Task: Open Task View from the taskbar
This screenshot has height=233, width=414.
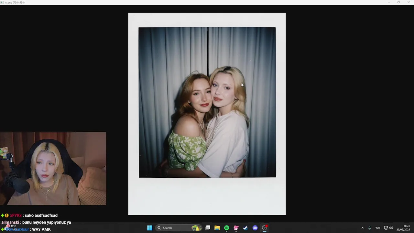Action: click(x=208, y=228)
